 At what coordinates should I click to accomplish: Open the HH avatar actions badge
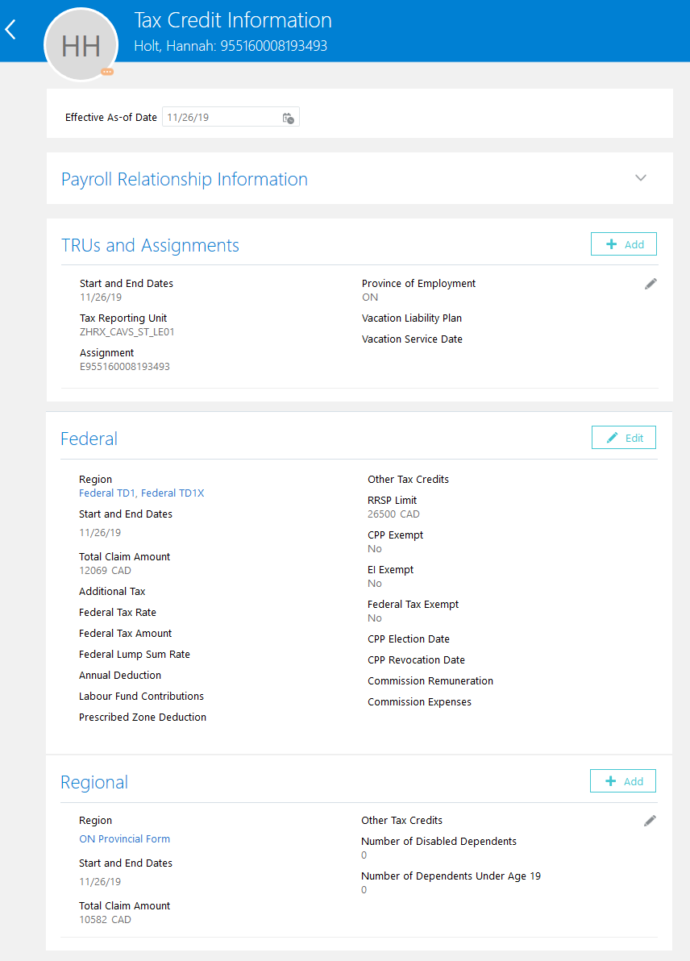107,72
